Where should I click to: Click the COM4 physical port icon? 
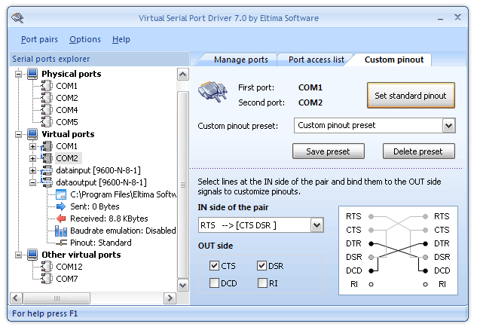[x=47, y=110]
